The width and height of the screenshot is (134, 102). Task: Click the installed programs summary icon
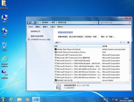coord(59,87)
